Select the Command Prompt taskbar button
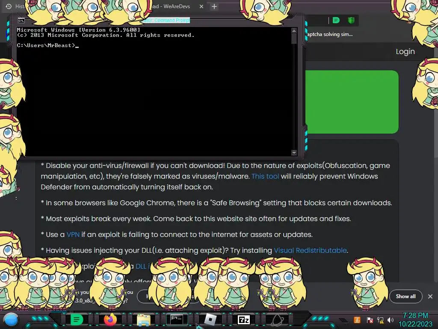438x329 pixels. point(177,319)
